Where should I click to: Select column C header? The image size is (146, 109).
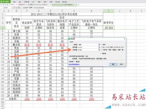(27, 11)
